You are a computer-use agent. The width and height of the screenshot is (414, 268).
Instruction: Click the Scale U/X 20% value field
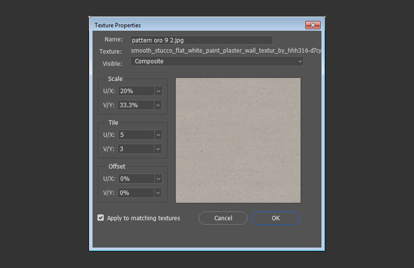pos(136,91)
